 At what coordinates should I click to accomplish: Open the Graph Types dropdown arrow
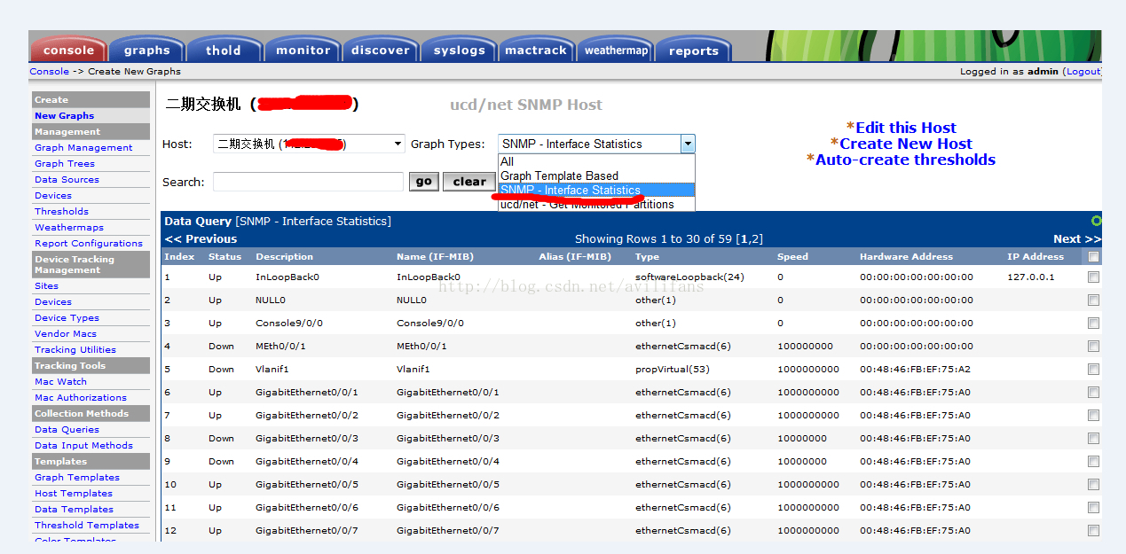(x=687, y=144)
